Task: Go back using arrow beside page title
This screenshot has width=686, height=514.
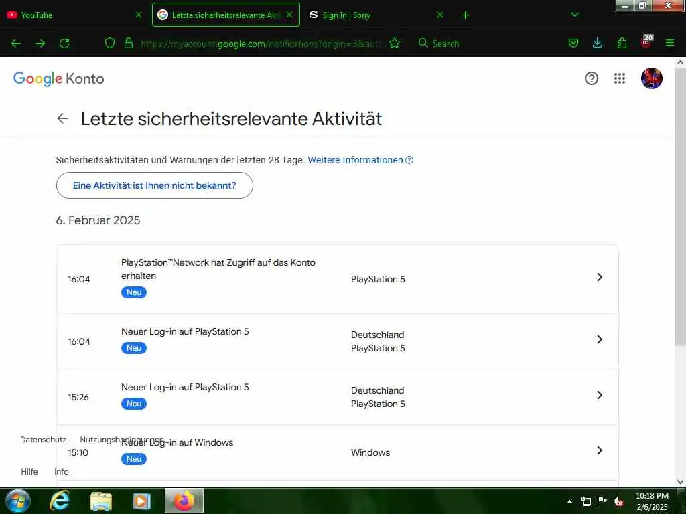Action: point(62,118)
